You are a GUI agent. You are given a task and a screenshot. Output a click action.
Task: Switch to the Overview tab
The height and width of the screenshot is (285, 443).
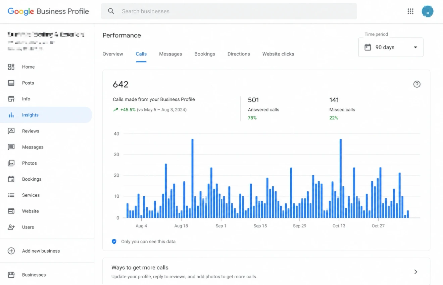coord(113,54)
